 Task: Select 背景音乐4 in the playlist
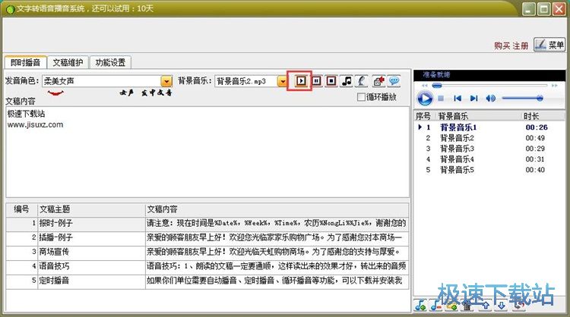pyautogui.click(x=489, y=158)
